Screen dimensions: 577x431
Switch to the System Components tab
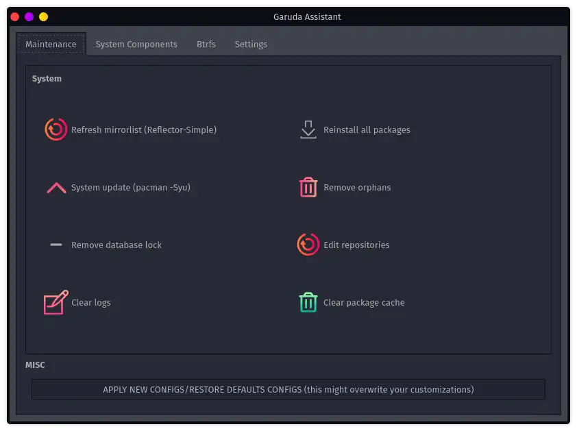[136, 45]
